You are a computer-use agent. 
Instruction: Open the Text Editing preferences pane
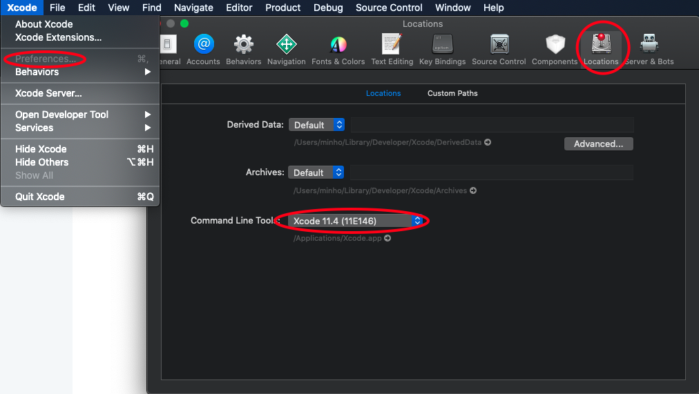click(392, 50)
